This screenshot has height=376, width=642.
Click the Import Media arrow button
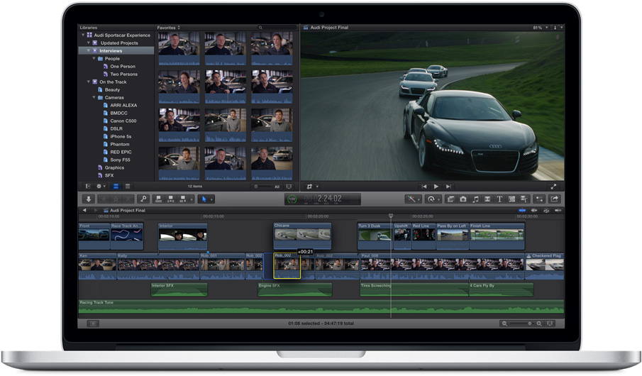[x=89, y=199]
